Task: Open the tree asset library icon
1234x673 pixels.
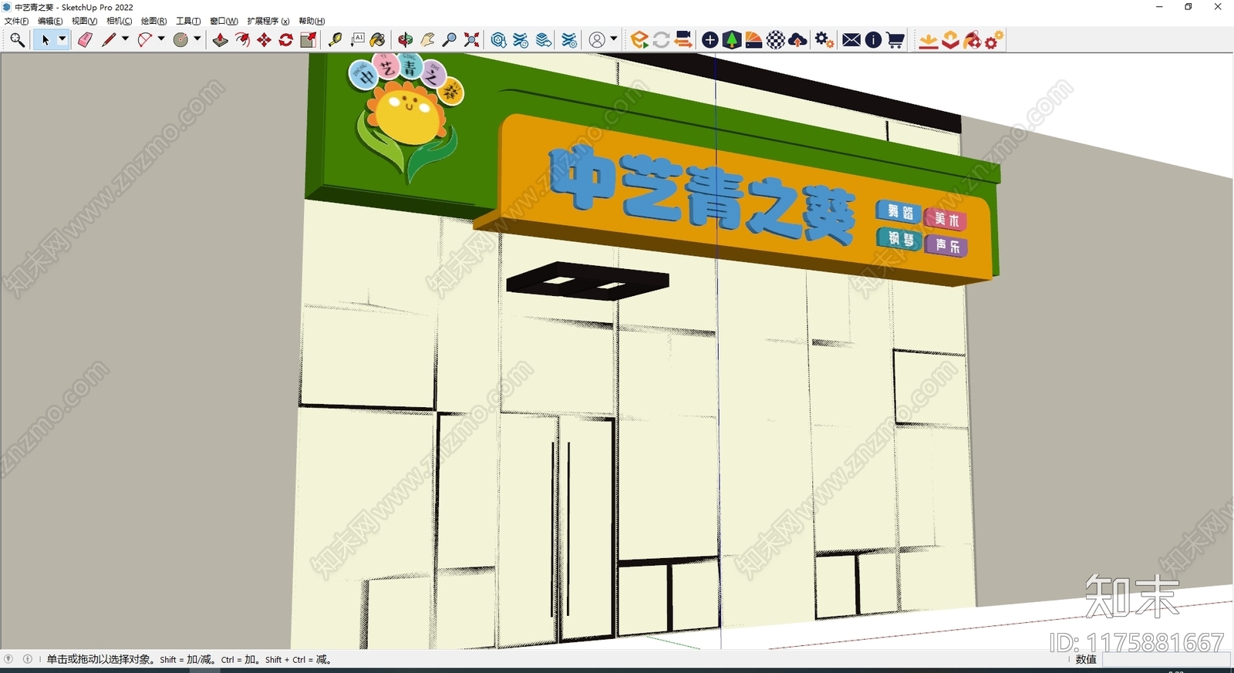Action: point(732,40)
